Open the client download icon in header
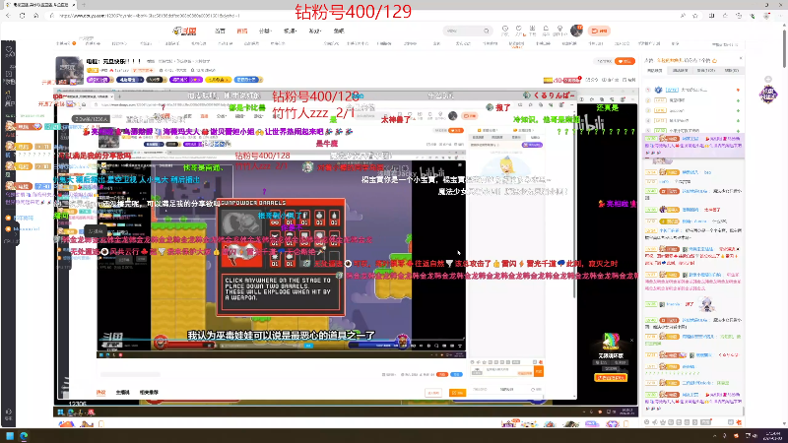This screenshot has height=443, width=788. coord(532,31)
